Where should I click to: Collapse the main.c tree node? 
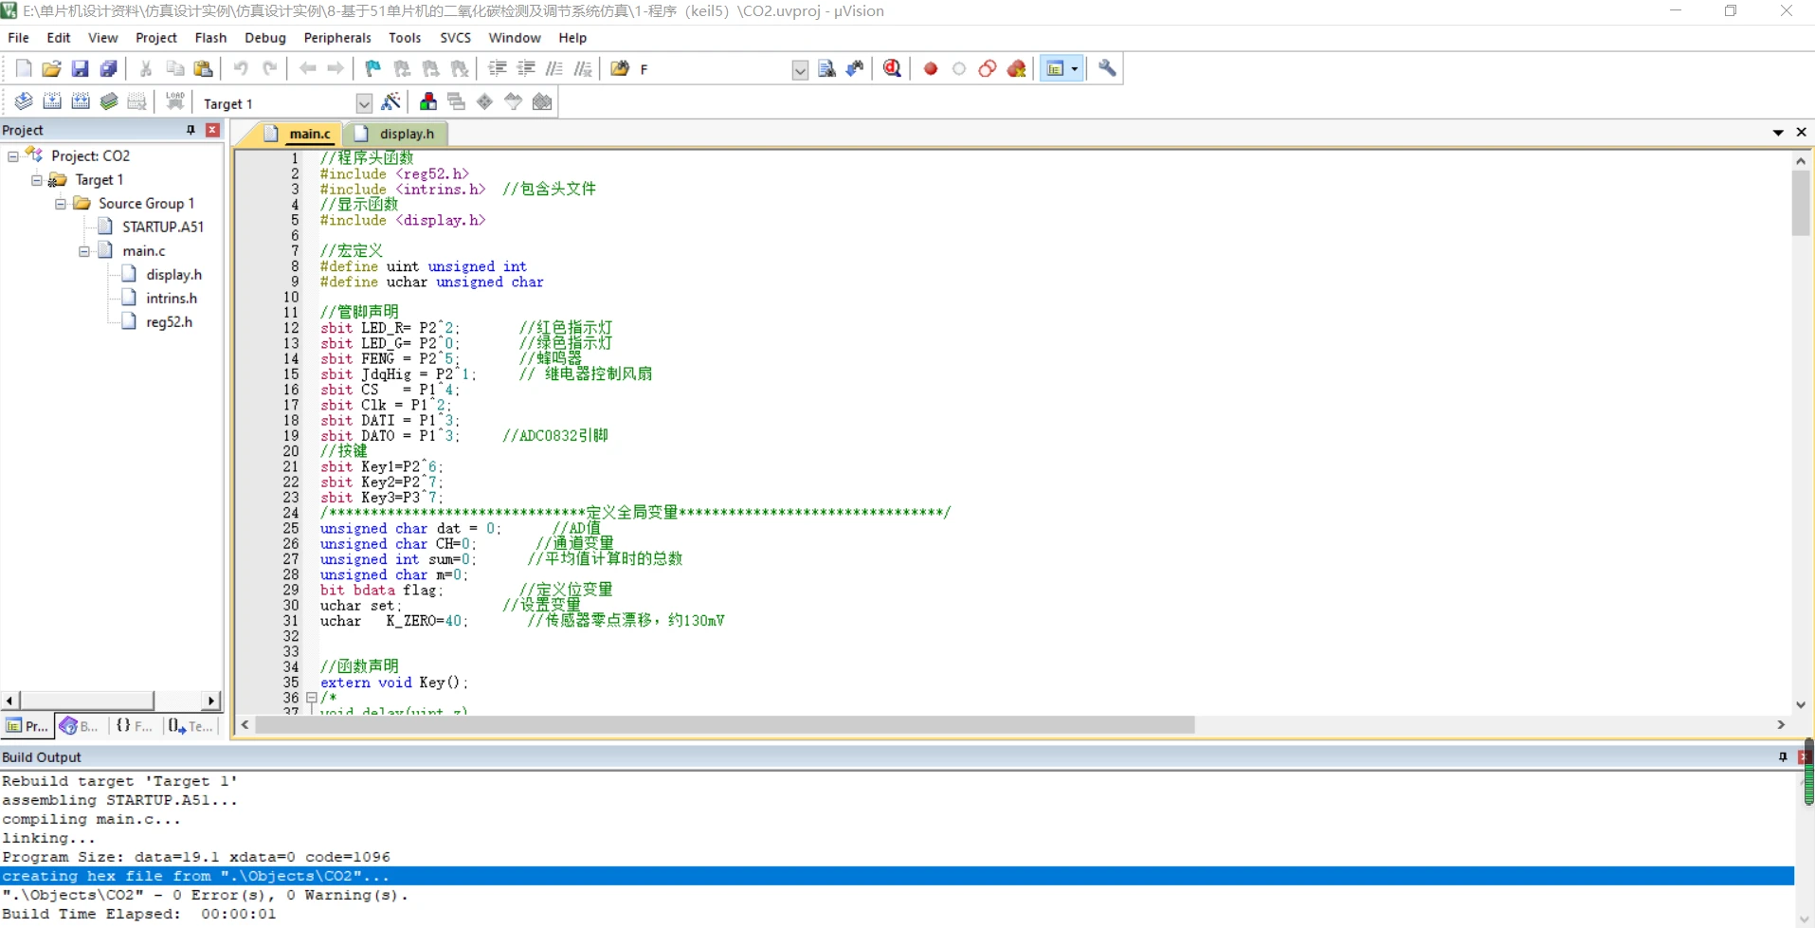coord(84,250)
